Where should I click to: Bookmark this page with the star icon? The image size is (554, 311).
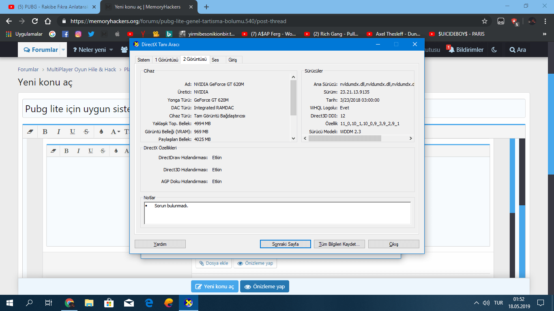pos(485,21)
